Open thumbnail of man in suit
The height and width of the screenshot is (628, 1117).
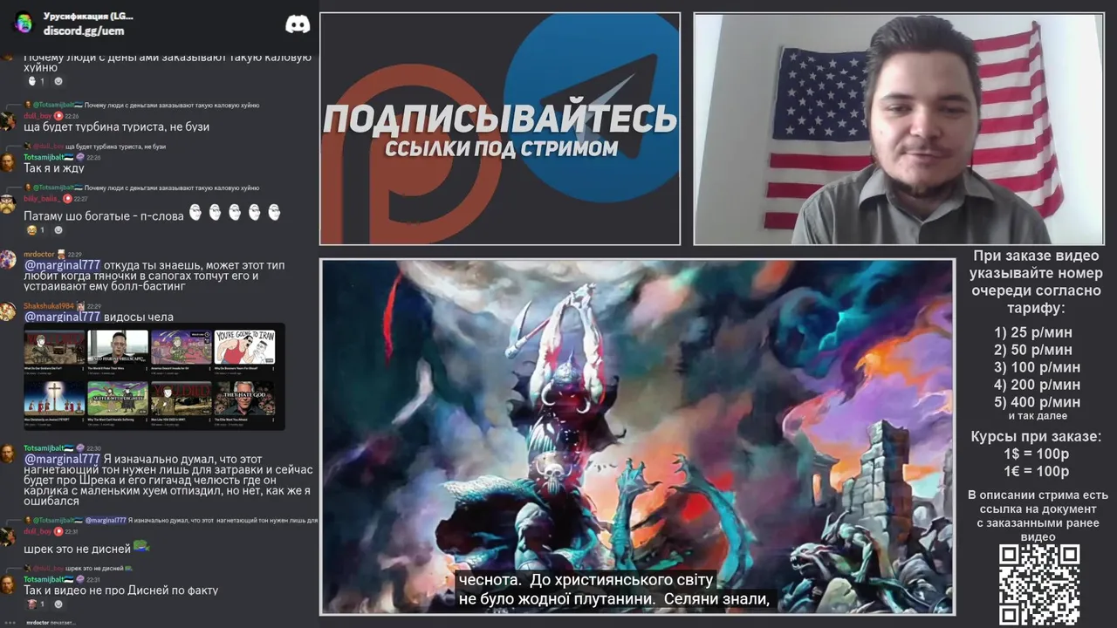point(118,347)
